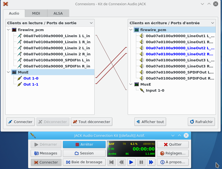Image resolution: width=222 pixels, height=169 pixels.
Task: Open the input ports column header dropdown
Action: [x=213, y=23]
